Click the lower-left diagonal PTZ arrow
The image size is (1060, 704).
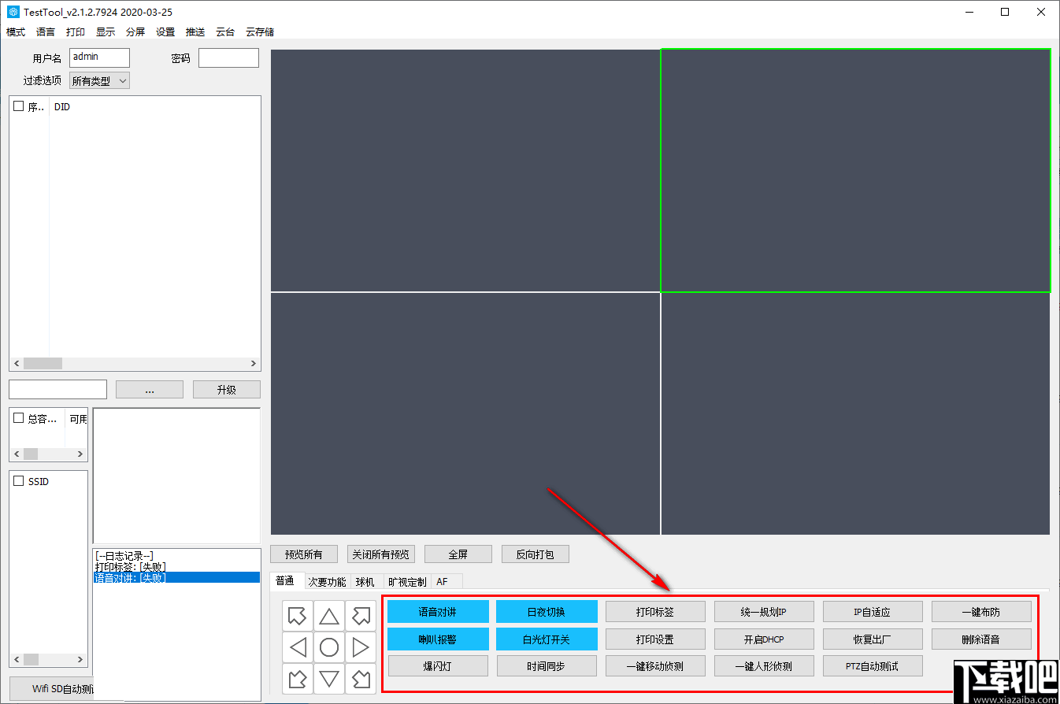click(x=298, y=679)
